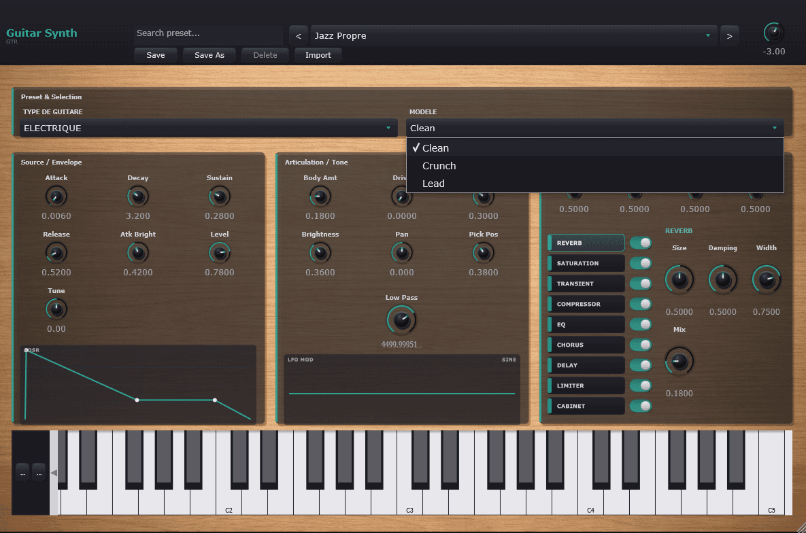Click the Reverb Size knob
This screenshot has width=806, height=533.
679,279
